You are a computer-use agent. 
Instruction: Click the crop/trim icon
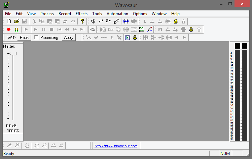click(x=65, y=21)
